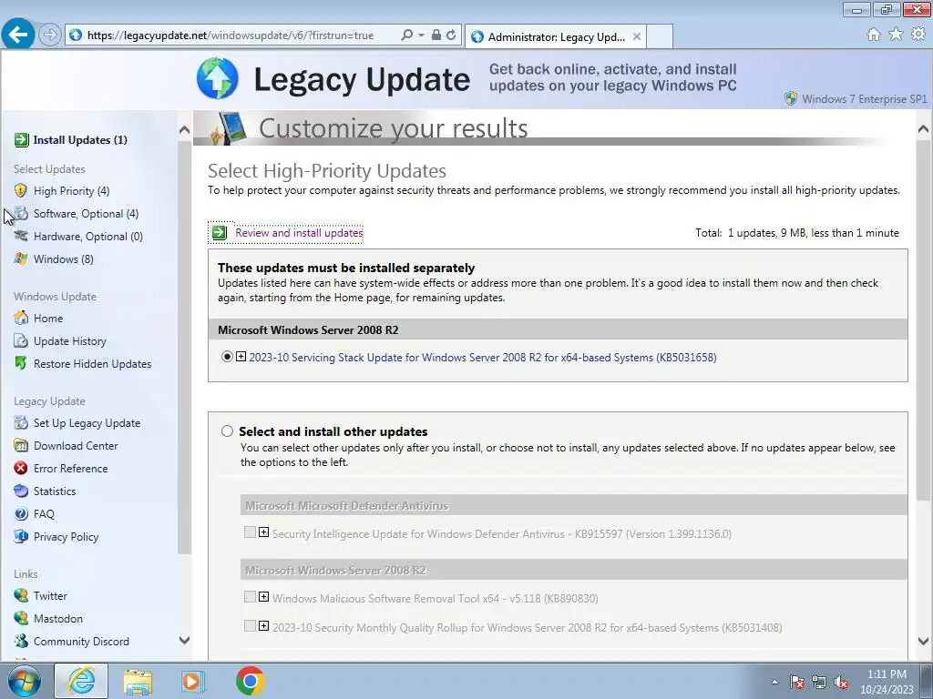Image resolution: width=933 pixels, height=699 pixels.
Task: Click main page scrollbar down arrow
Action: [x=923, y=641]
